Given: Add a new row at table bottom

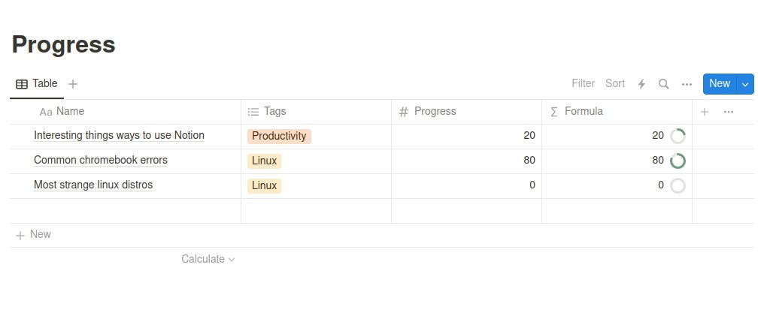Looking at the screenshot, I should point(34,234).
